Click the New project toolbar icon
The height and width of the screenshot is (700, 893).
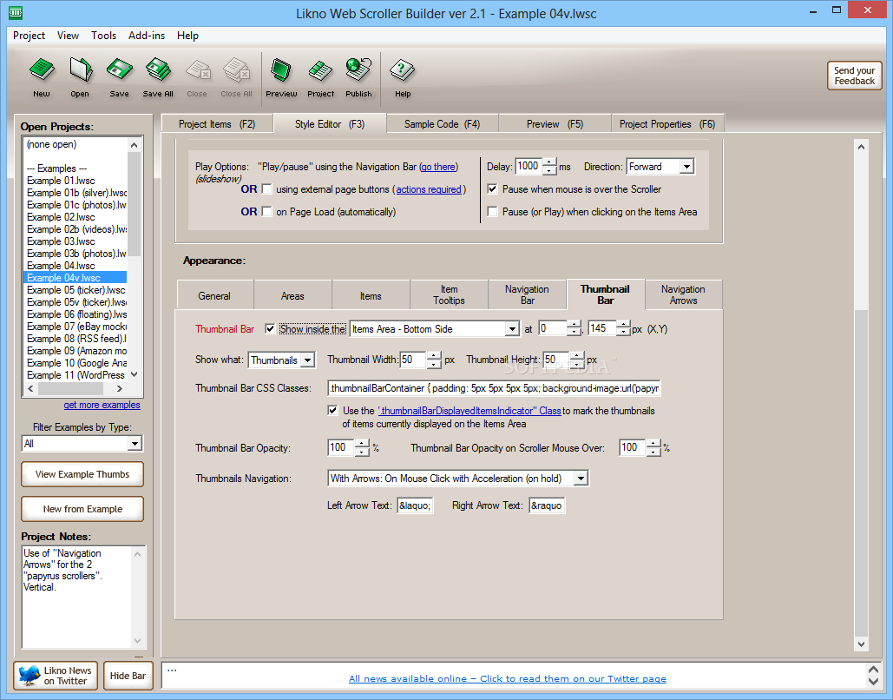(42, 69)
